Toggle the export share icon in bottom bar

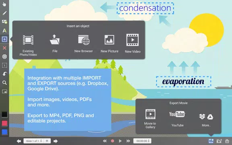(x=211, y=141)
